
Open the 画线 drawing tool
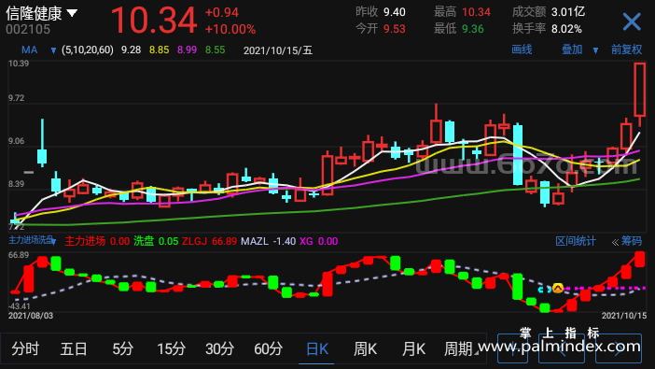click(x=522, y=50)
